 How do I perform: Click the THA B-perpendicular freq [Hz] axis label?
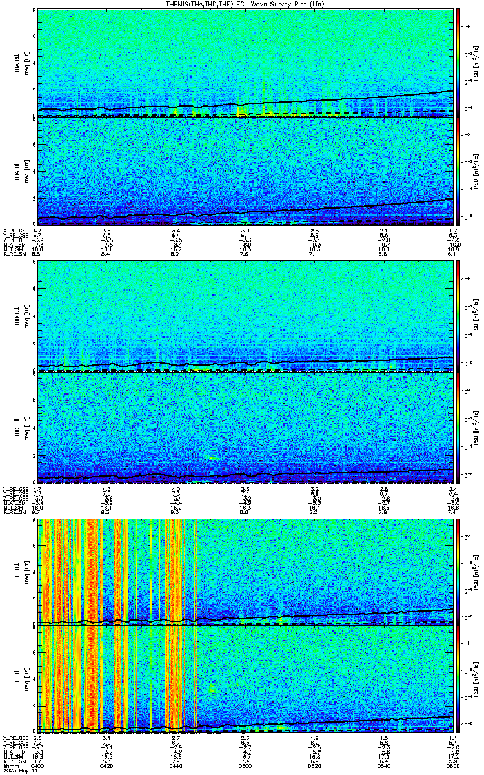tap(26, 62)
